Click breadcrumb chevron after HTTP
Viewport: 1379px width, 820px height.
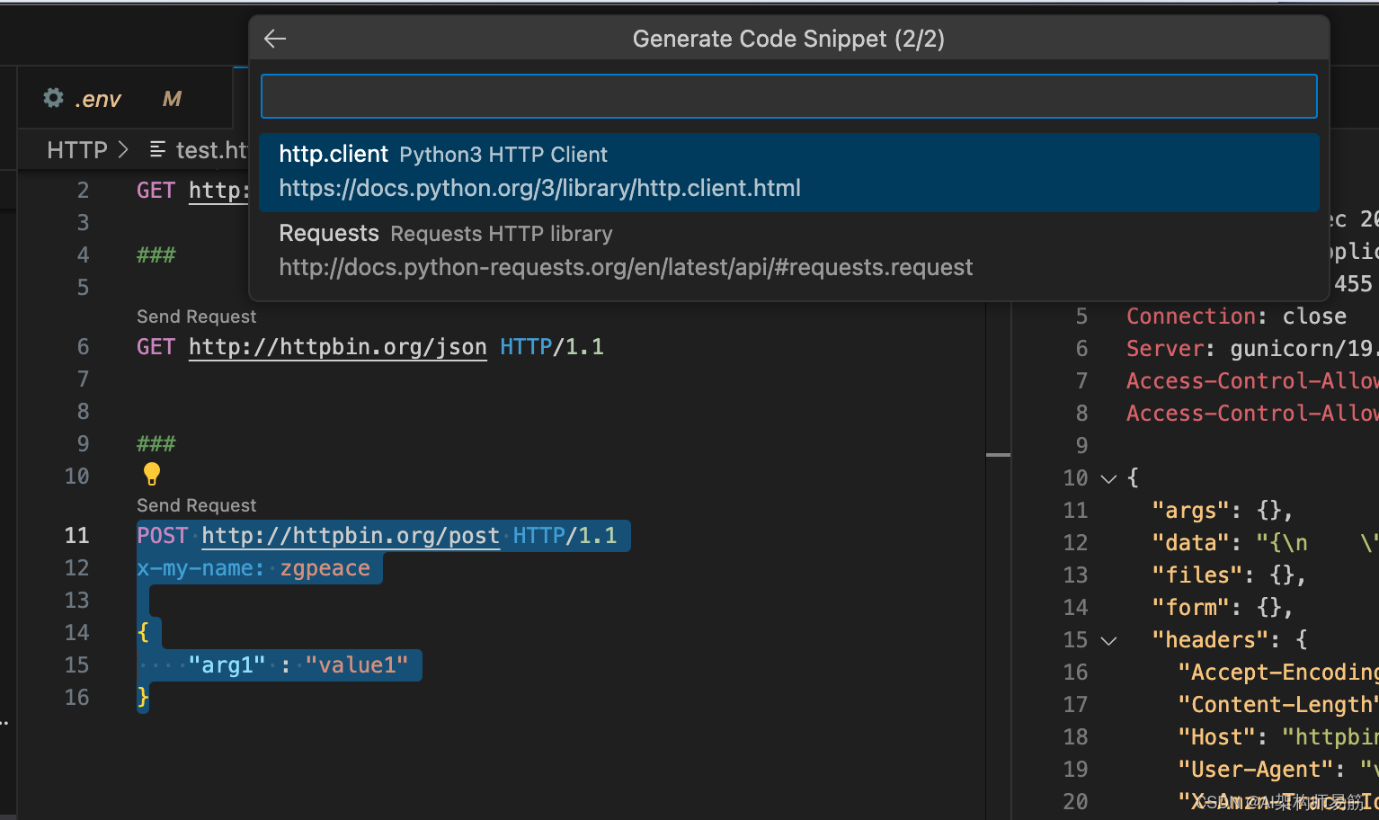click(x=123, y=149)
